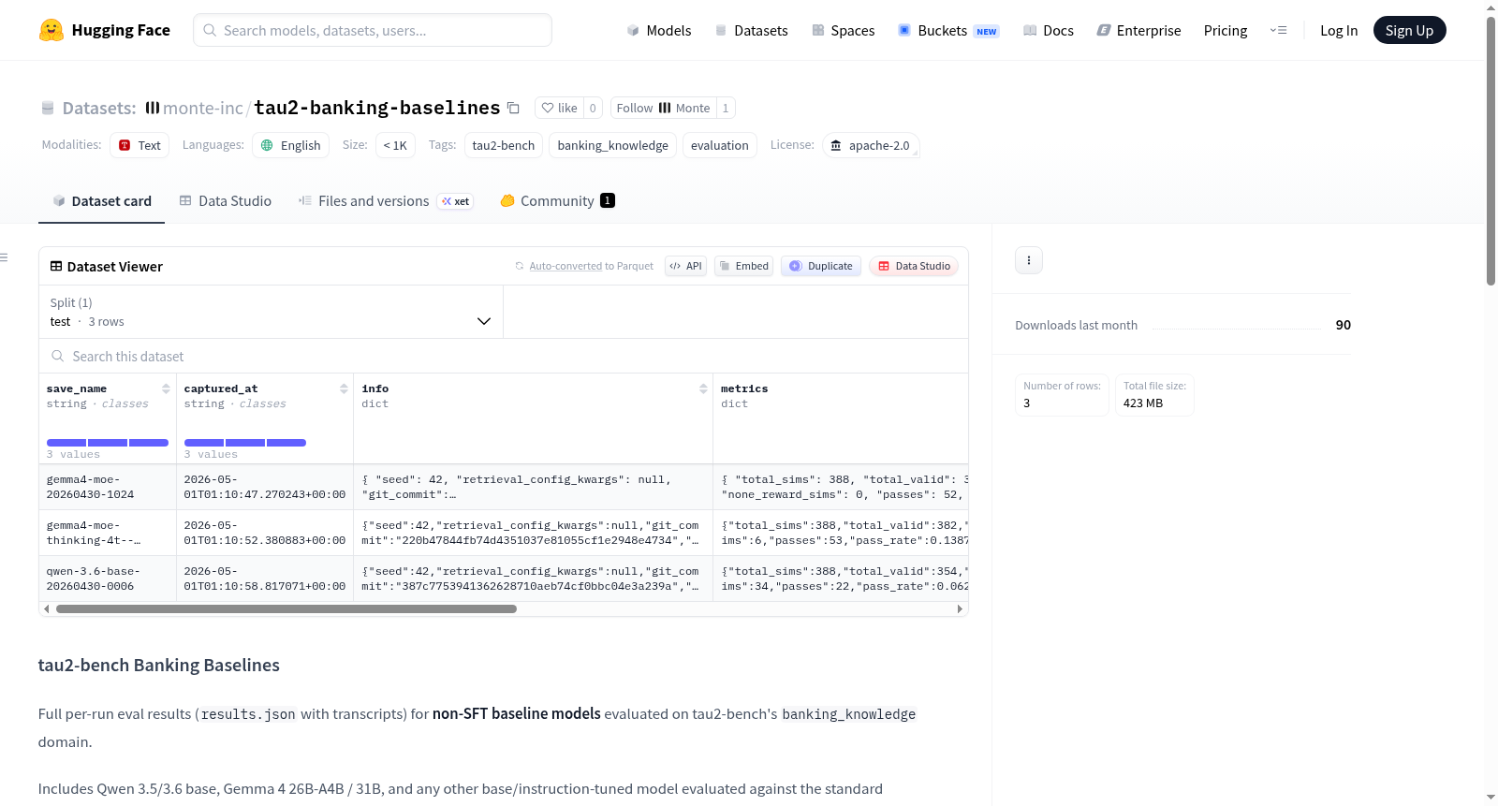This screenshot has width=1498, height=806.
Task: Select the gemma4-moe-20260430-1024 cell
Action: [108, 487]
